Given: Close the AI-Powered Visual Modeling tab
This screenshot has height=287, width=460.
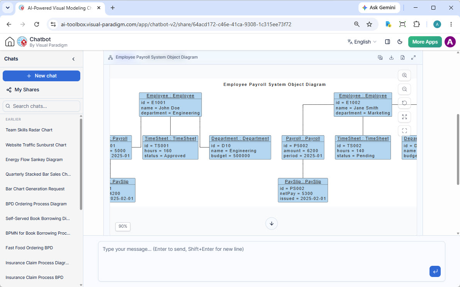Looking at the screenshot, I should pyautogui.click(x=99, y=8).
